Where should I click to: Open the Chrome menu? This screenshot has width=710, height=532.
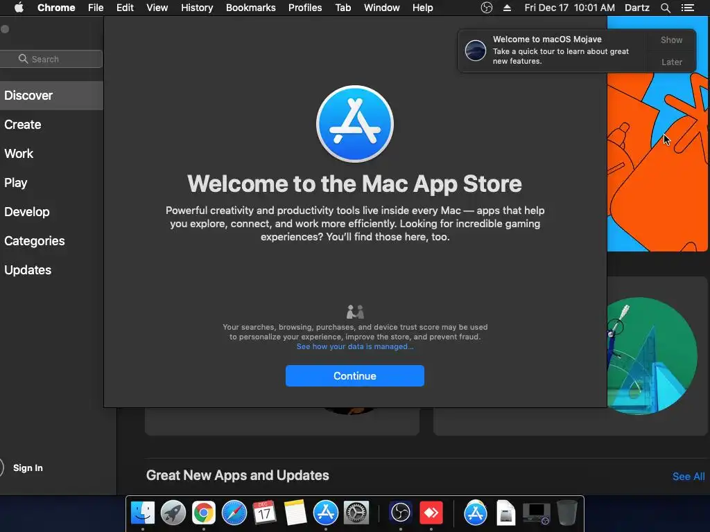point(56,8)
